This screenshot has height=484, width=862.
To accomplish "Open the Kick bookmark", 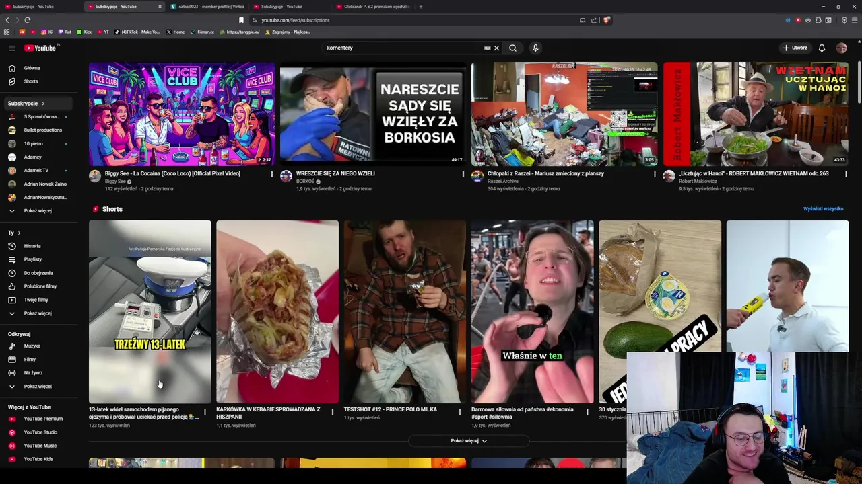I will (84, 32).
